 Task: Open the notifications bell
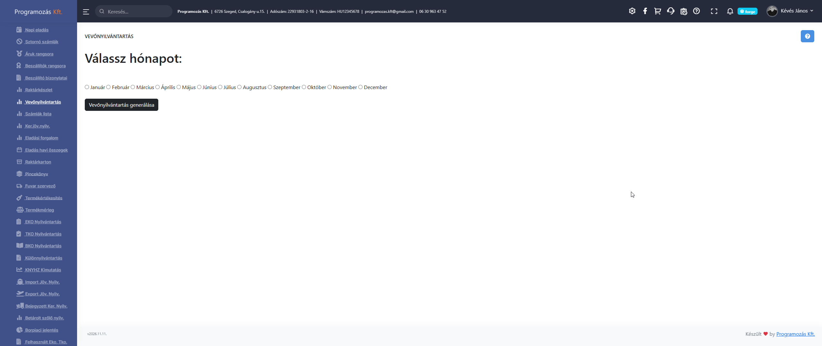tap(730, 11)
